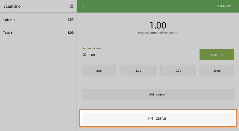The height and width of the screenshot is (131, 239).
Task: Click the large 1,00 amount due
Action: [x=158, y=25]
